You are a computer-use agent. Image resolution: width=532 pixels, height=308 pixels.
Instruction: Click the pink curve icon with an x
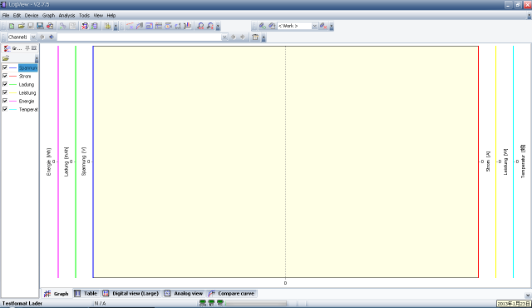click(130, 26)
